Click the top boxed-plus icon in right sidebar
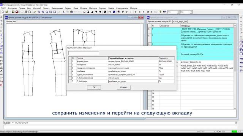Viewport: 243px width, 136px height. 241,42
